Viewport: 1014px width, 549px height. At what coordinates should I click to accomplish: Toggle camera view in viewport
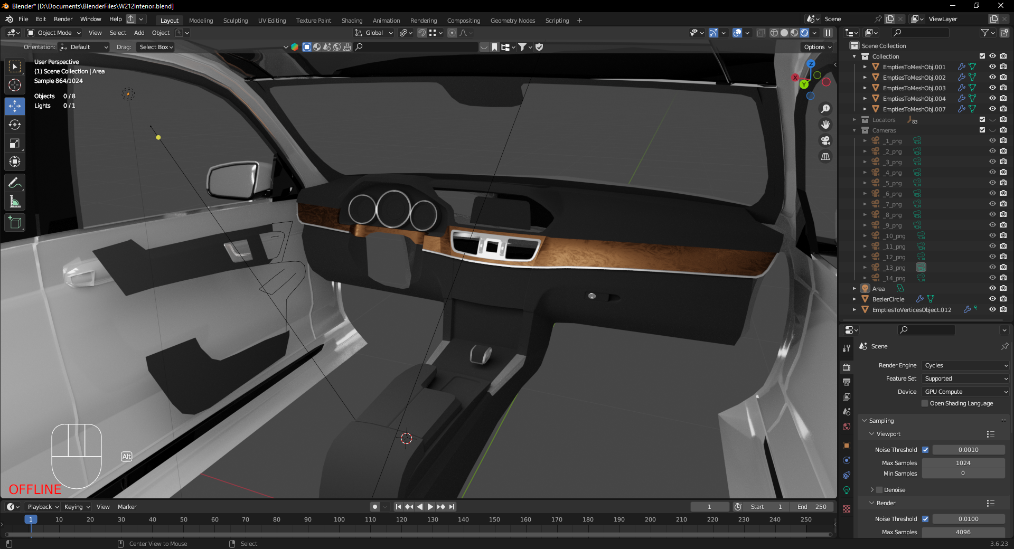825,140
